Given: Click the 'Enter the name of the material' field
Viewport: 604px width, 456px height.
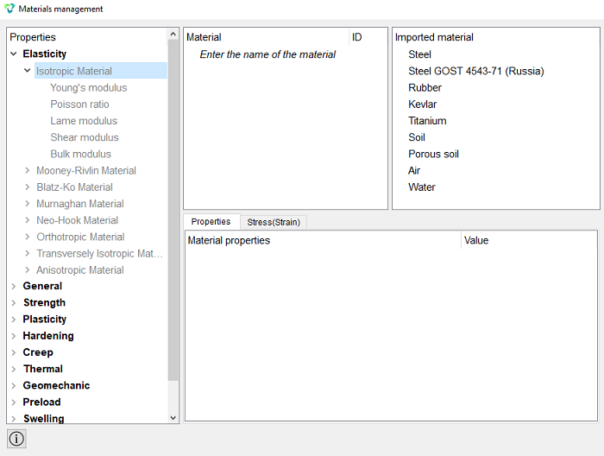Looking at the screenshot, I should coord(267,54).
